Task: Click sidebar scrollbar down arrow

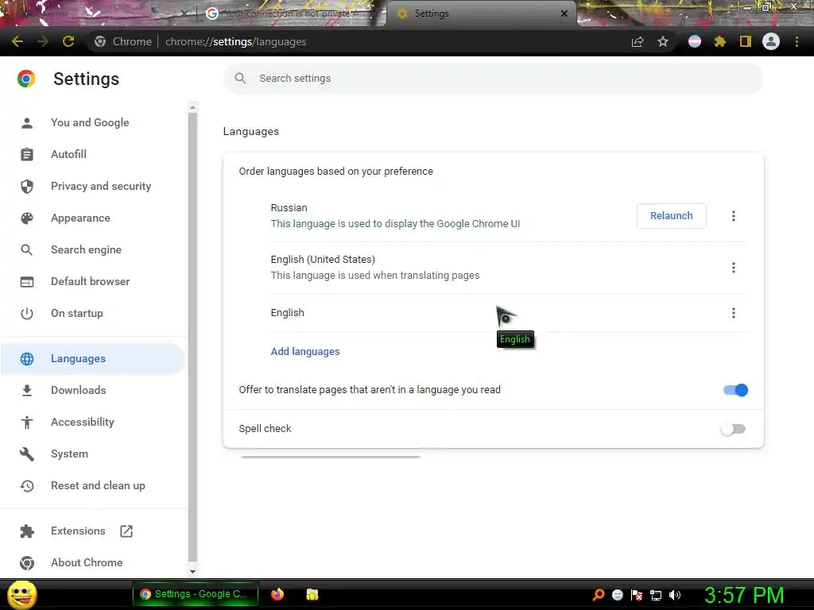Action: coord(192,572)
